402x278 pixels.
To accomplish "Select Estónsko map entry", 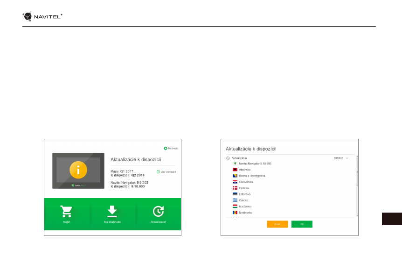I will tap(245, 194).
